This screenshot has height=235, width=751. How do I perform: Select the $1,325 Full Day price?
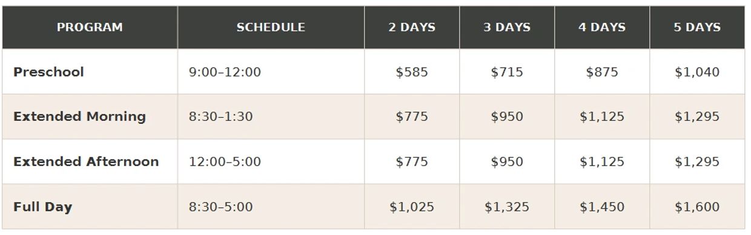point(507,207)
